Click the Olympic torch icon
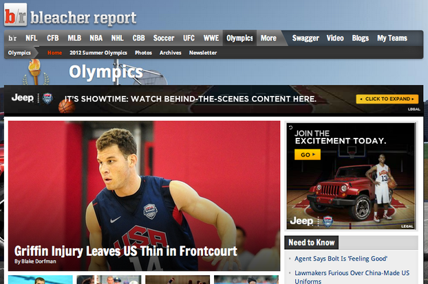 coord(36,72)
